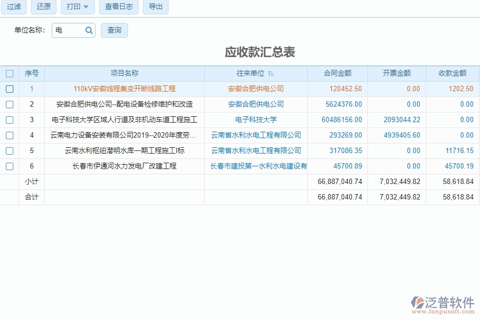Toggle the select-all checkbox in header

click(10, 73)
